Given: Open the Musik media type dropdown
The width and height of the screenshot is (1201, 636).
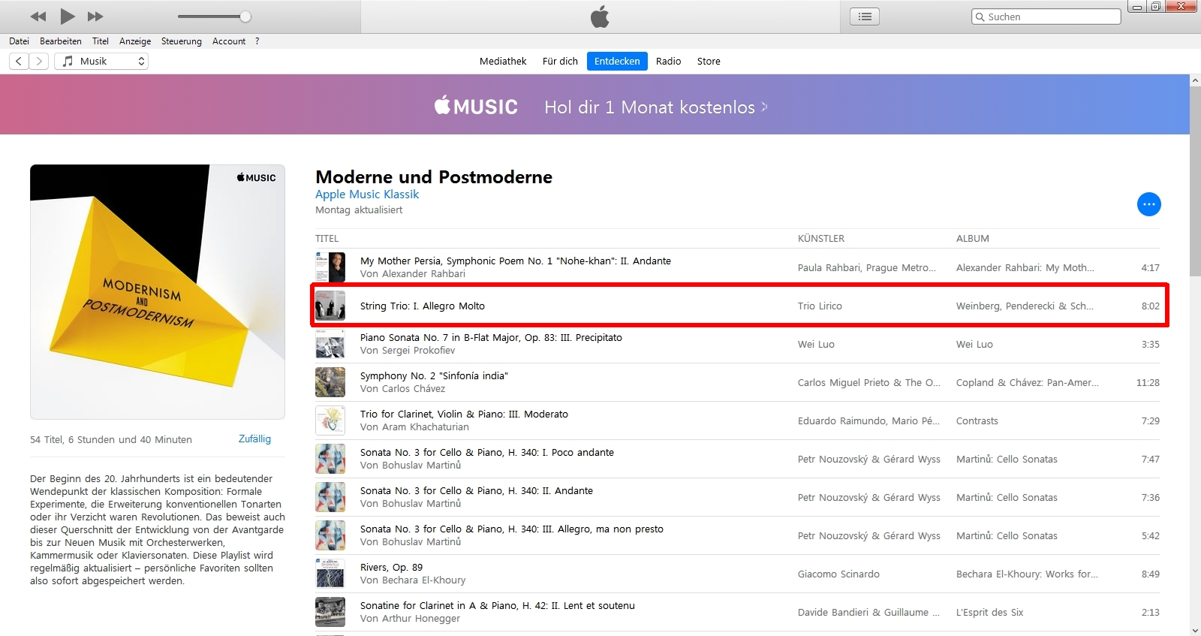Looking at the screenshot, I should click(101, 62).
